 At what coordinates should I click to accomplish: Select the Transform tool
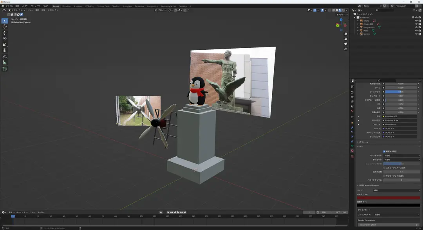[x=5, y=50]
